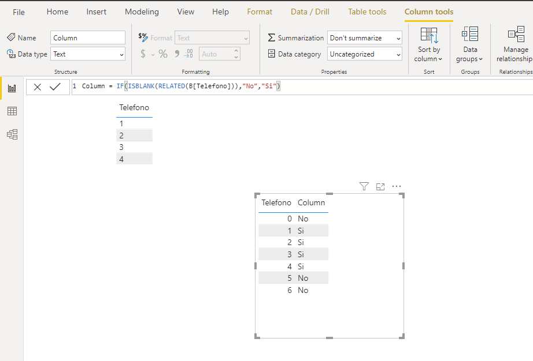The image size is (533, 361).
Task: Click the Column header in table visual
Action: (312, 203)
